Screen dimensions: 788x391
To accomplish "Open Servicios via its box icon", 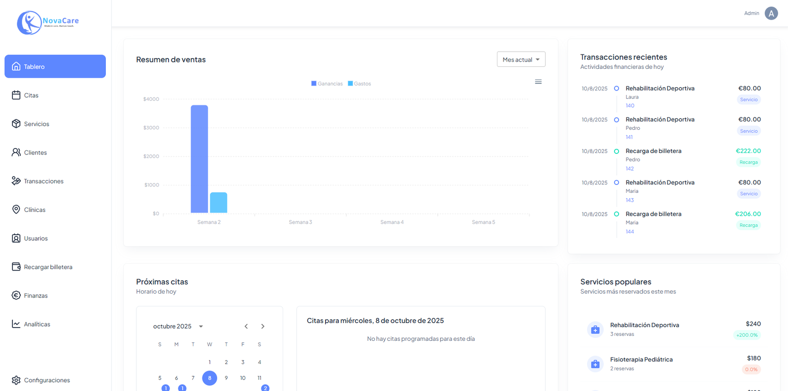I will (x=16, y=123).
